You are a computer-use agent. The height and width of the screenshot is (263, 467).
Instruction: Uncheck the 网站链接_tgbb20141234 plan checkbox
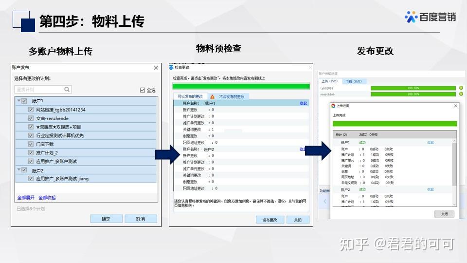click(x=31, y=110)
